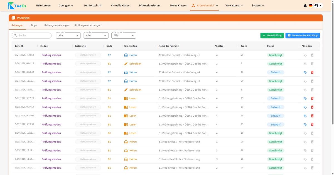Switch to the Prüfungsanweisungen tab
Screen dimensions: 334x175
pos(57,25)
